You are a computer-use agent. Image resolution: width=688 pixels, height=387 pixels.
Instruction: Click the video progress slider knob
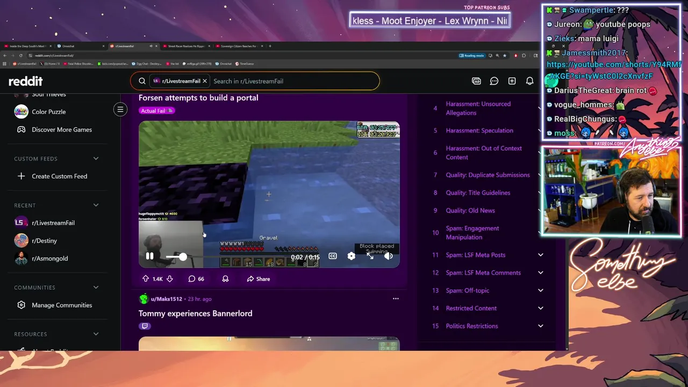183,257
